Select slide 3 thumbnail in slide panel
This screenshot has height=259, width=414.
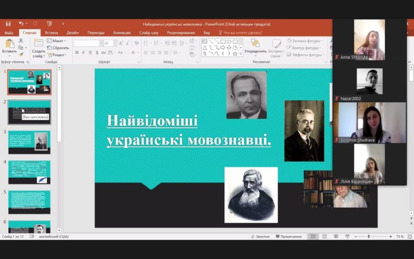pyautogui.click(x=29, y=142)
